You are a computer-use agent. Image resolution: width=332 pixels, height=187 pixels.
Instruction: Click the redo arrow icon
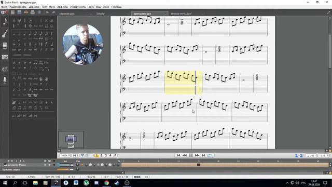[x=53, y=12]
